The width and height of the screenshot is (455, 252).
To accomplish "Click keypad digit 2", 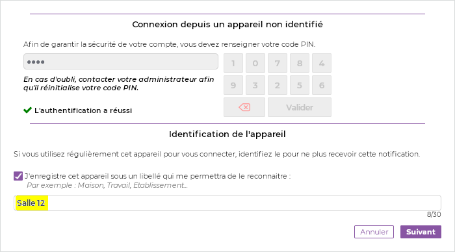I will coord(278,85).
